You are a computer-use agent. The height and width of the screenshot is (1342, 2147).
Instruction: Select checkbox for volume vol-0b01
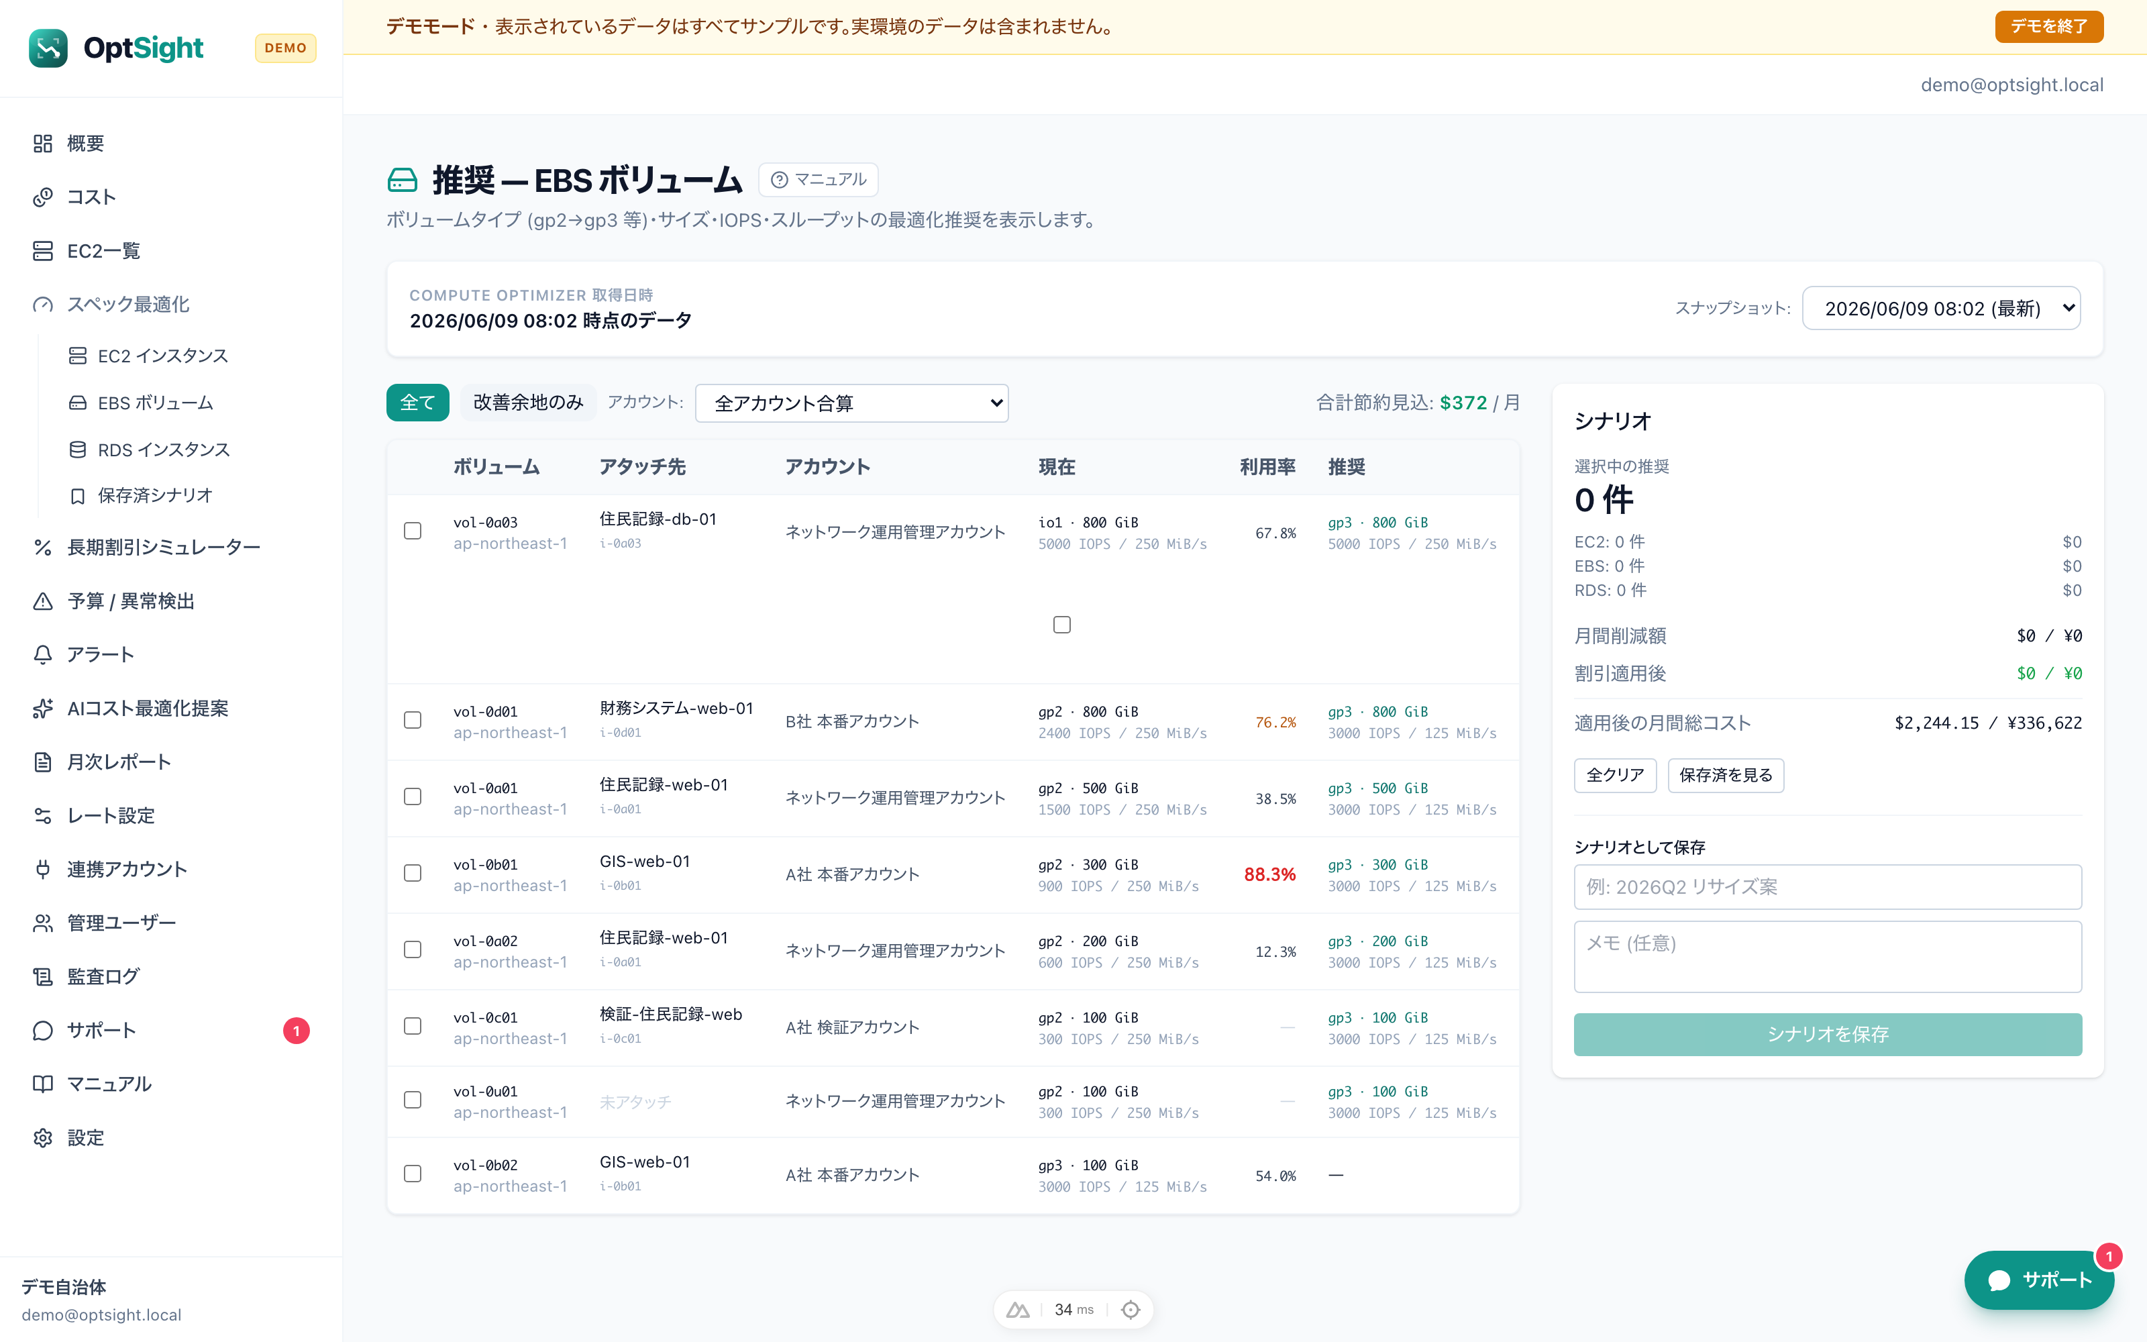coord(413,872)
